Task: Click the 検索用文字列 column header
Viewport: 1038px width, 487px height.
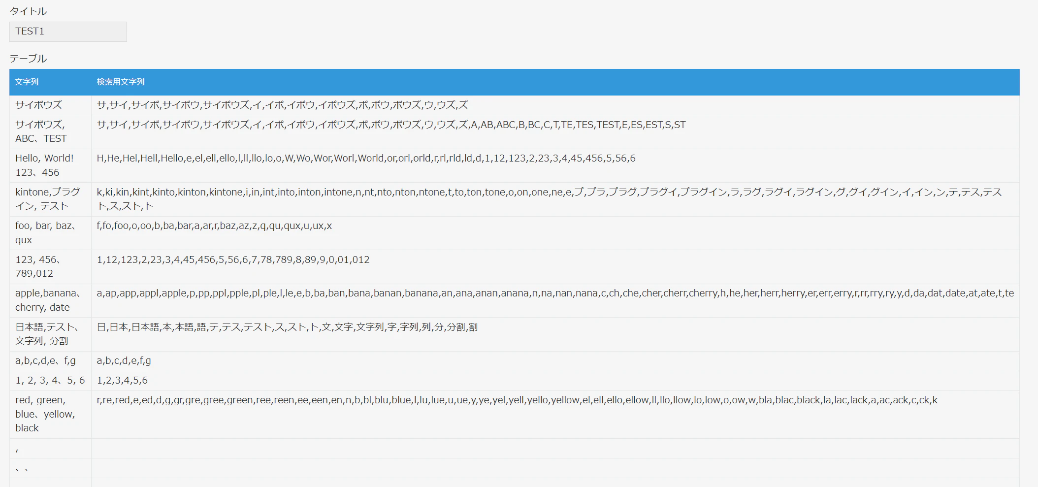Action: (121, 82)
